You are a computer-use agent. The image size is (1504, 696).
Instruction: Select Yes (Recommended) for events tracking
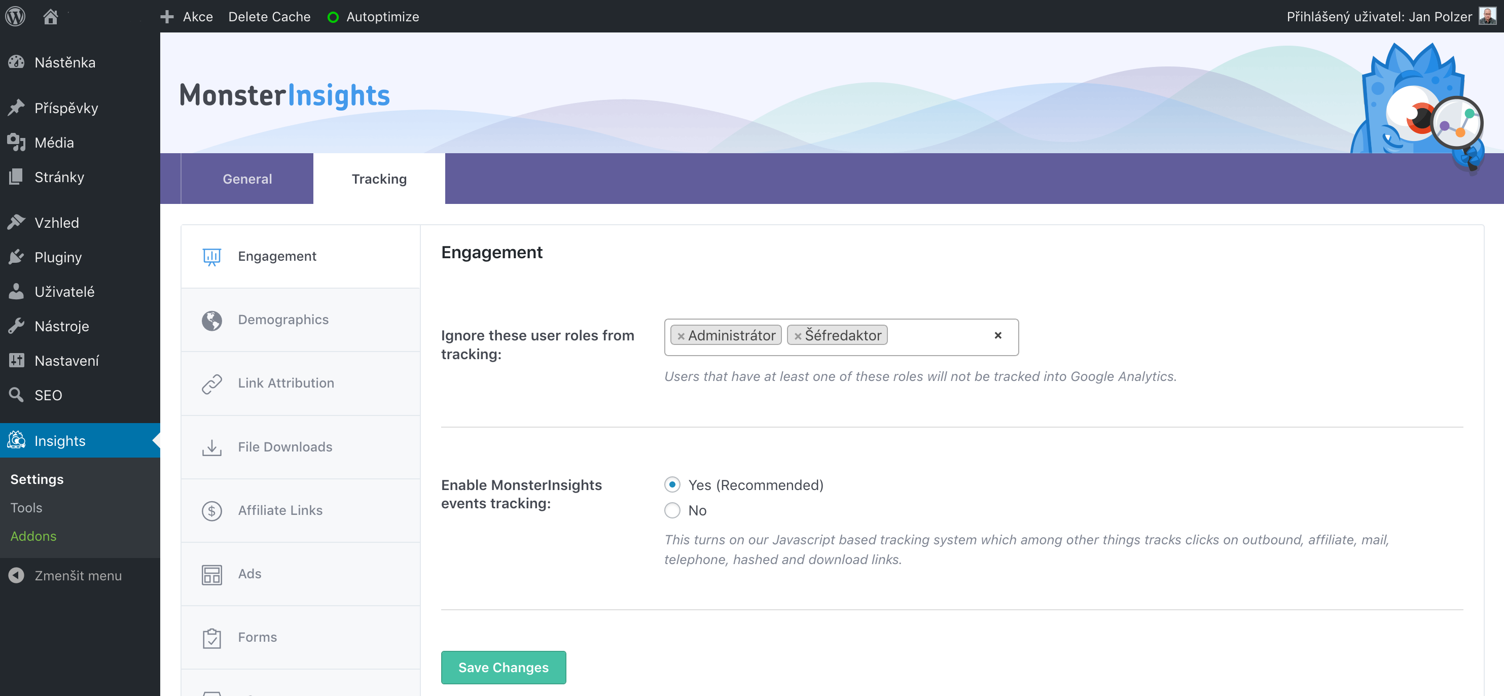[x=672, y=484]
